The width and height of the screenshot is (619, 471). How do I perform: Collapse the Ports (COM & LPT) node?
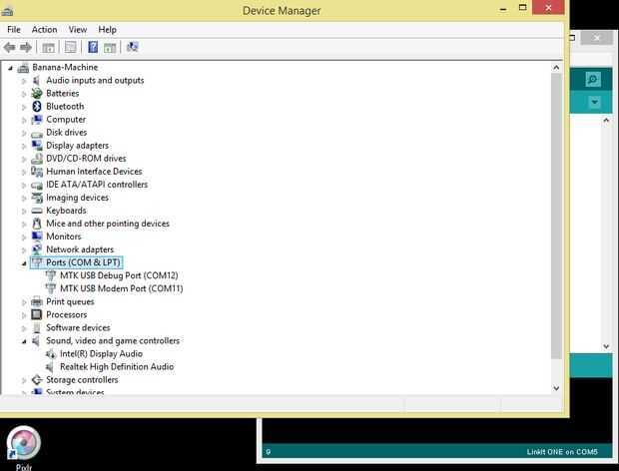coord(24,263)
